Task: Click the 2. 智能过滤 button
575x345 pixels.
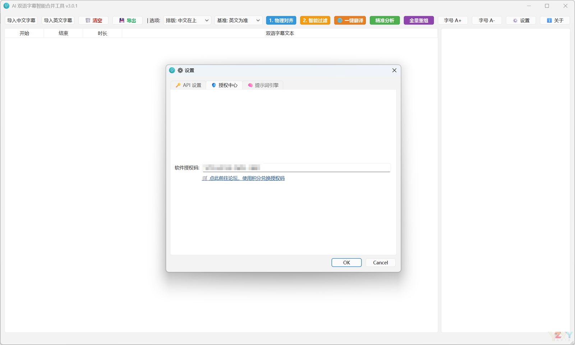Action: 315,21
